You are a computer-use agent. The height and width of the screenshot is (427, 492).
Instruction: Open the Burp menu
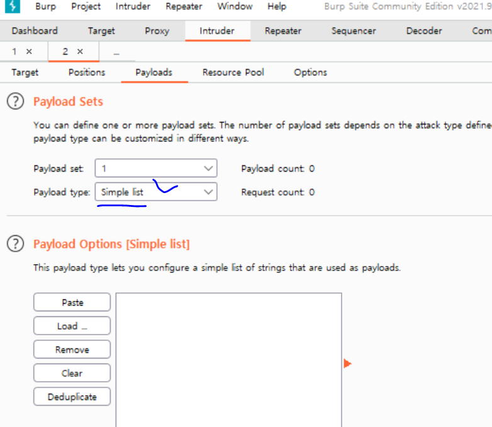pos(45,6)
